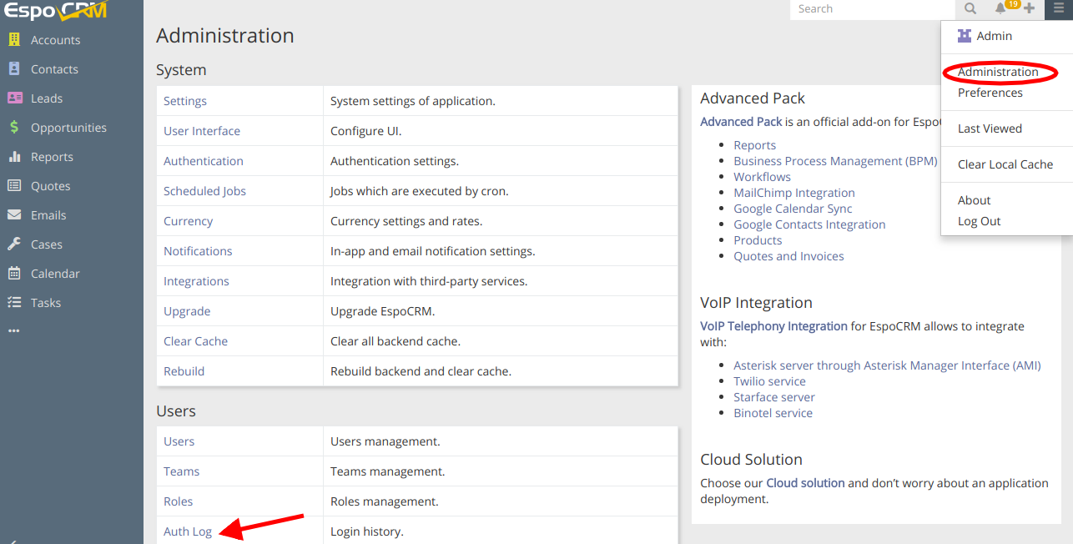The height and width of the screenshot is (544, 1073).
Task: Toggle the hamburger menu button
Action: pos(1059,8)
